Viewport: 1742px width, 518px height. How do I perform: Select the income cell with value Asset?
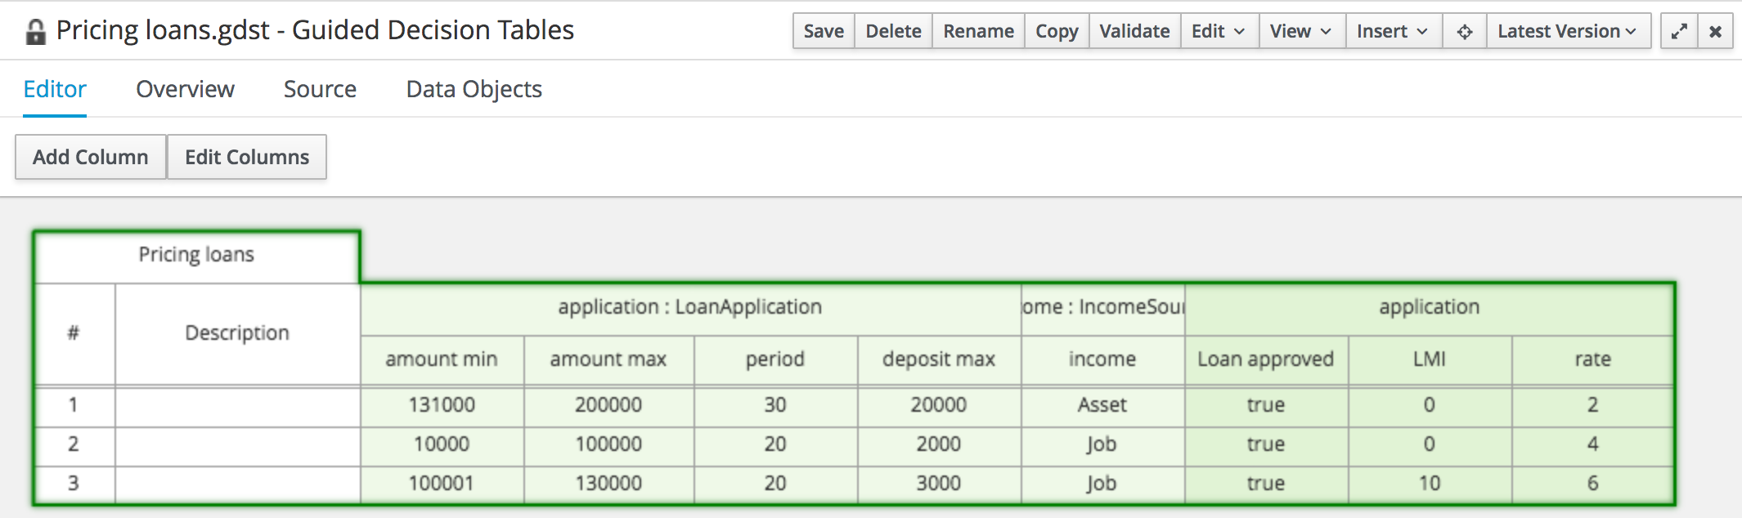click(1102, 405)
